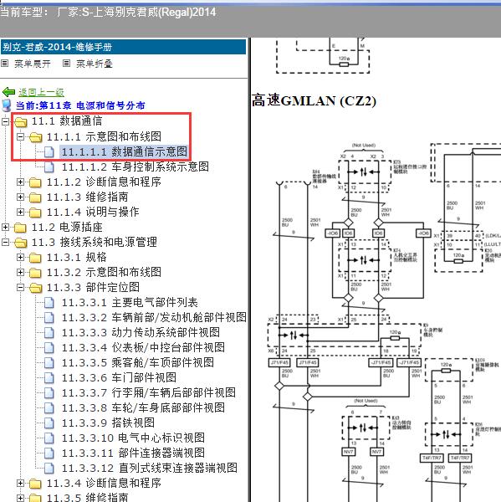The height and width of the screenshot is (502, 501).
Task: Expand the 11.2 电源插座 node
Action: tap(5, 227)
